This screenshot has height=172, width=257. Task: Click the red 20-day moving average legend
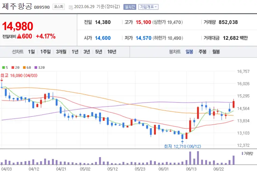(x=16, y=67)
